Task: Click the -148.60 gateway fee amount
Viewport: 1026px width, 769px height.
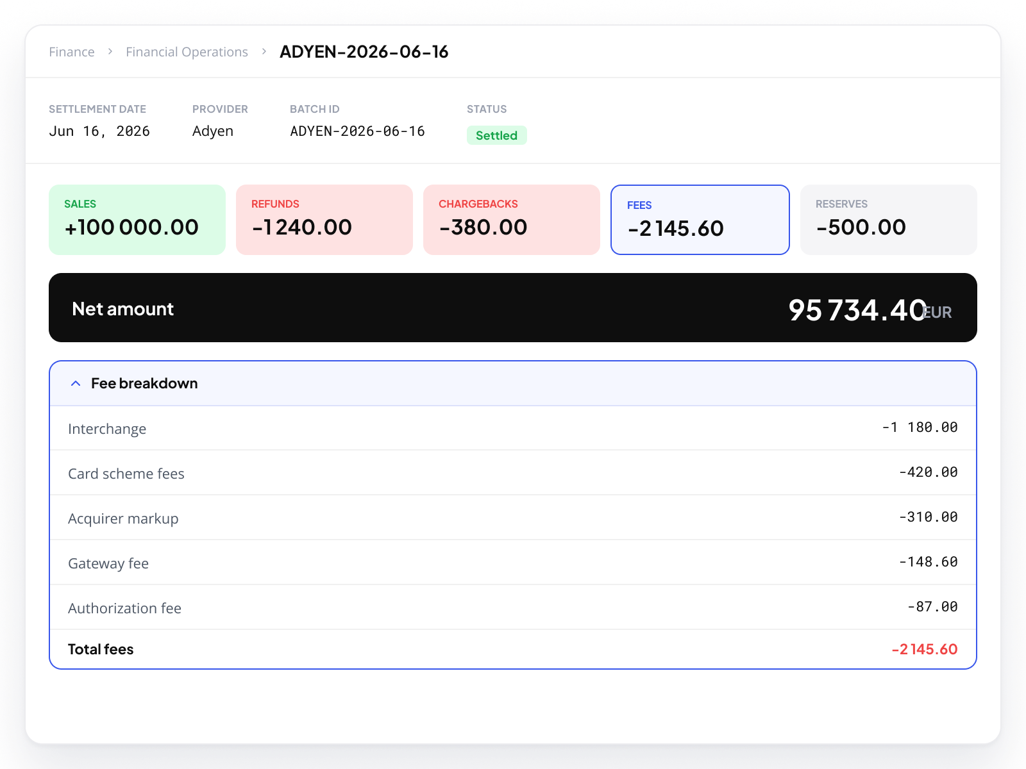Action: tap(928, 562)
